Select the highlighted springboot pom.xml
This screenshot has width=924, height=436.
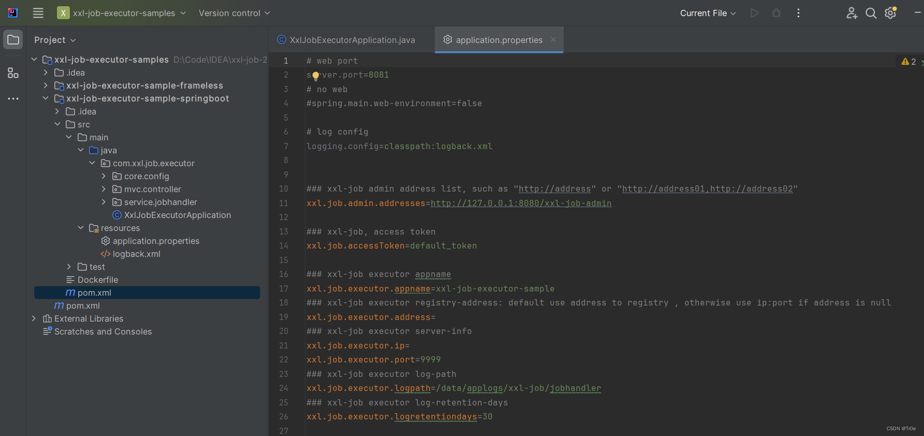[x=147, y=293]
